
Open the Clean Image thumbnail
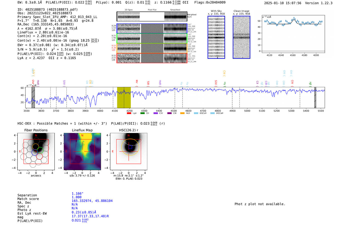(x=241, y=37)
